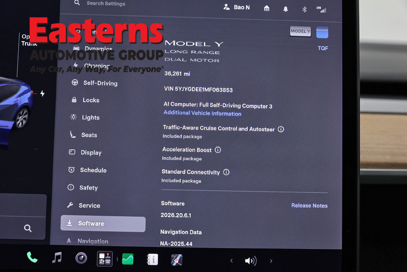The height and width of the screenshot is (272, 407).
Task: Tap the blue vehicle color swatch
Action: click(x=322, y=33)
